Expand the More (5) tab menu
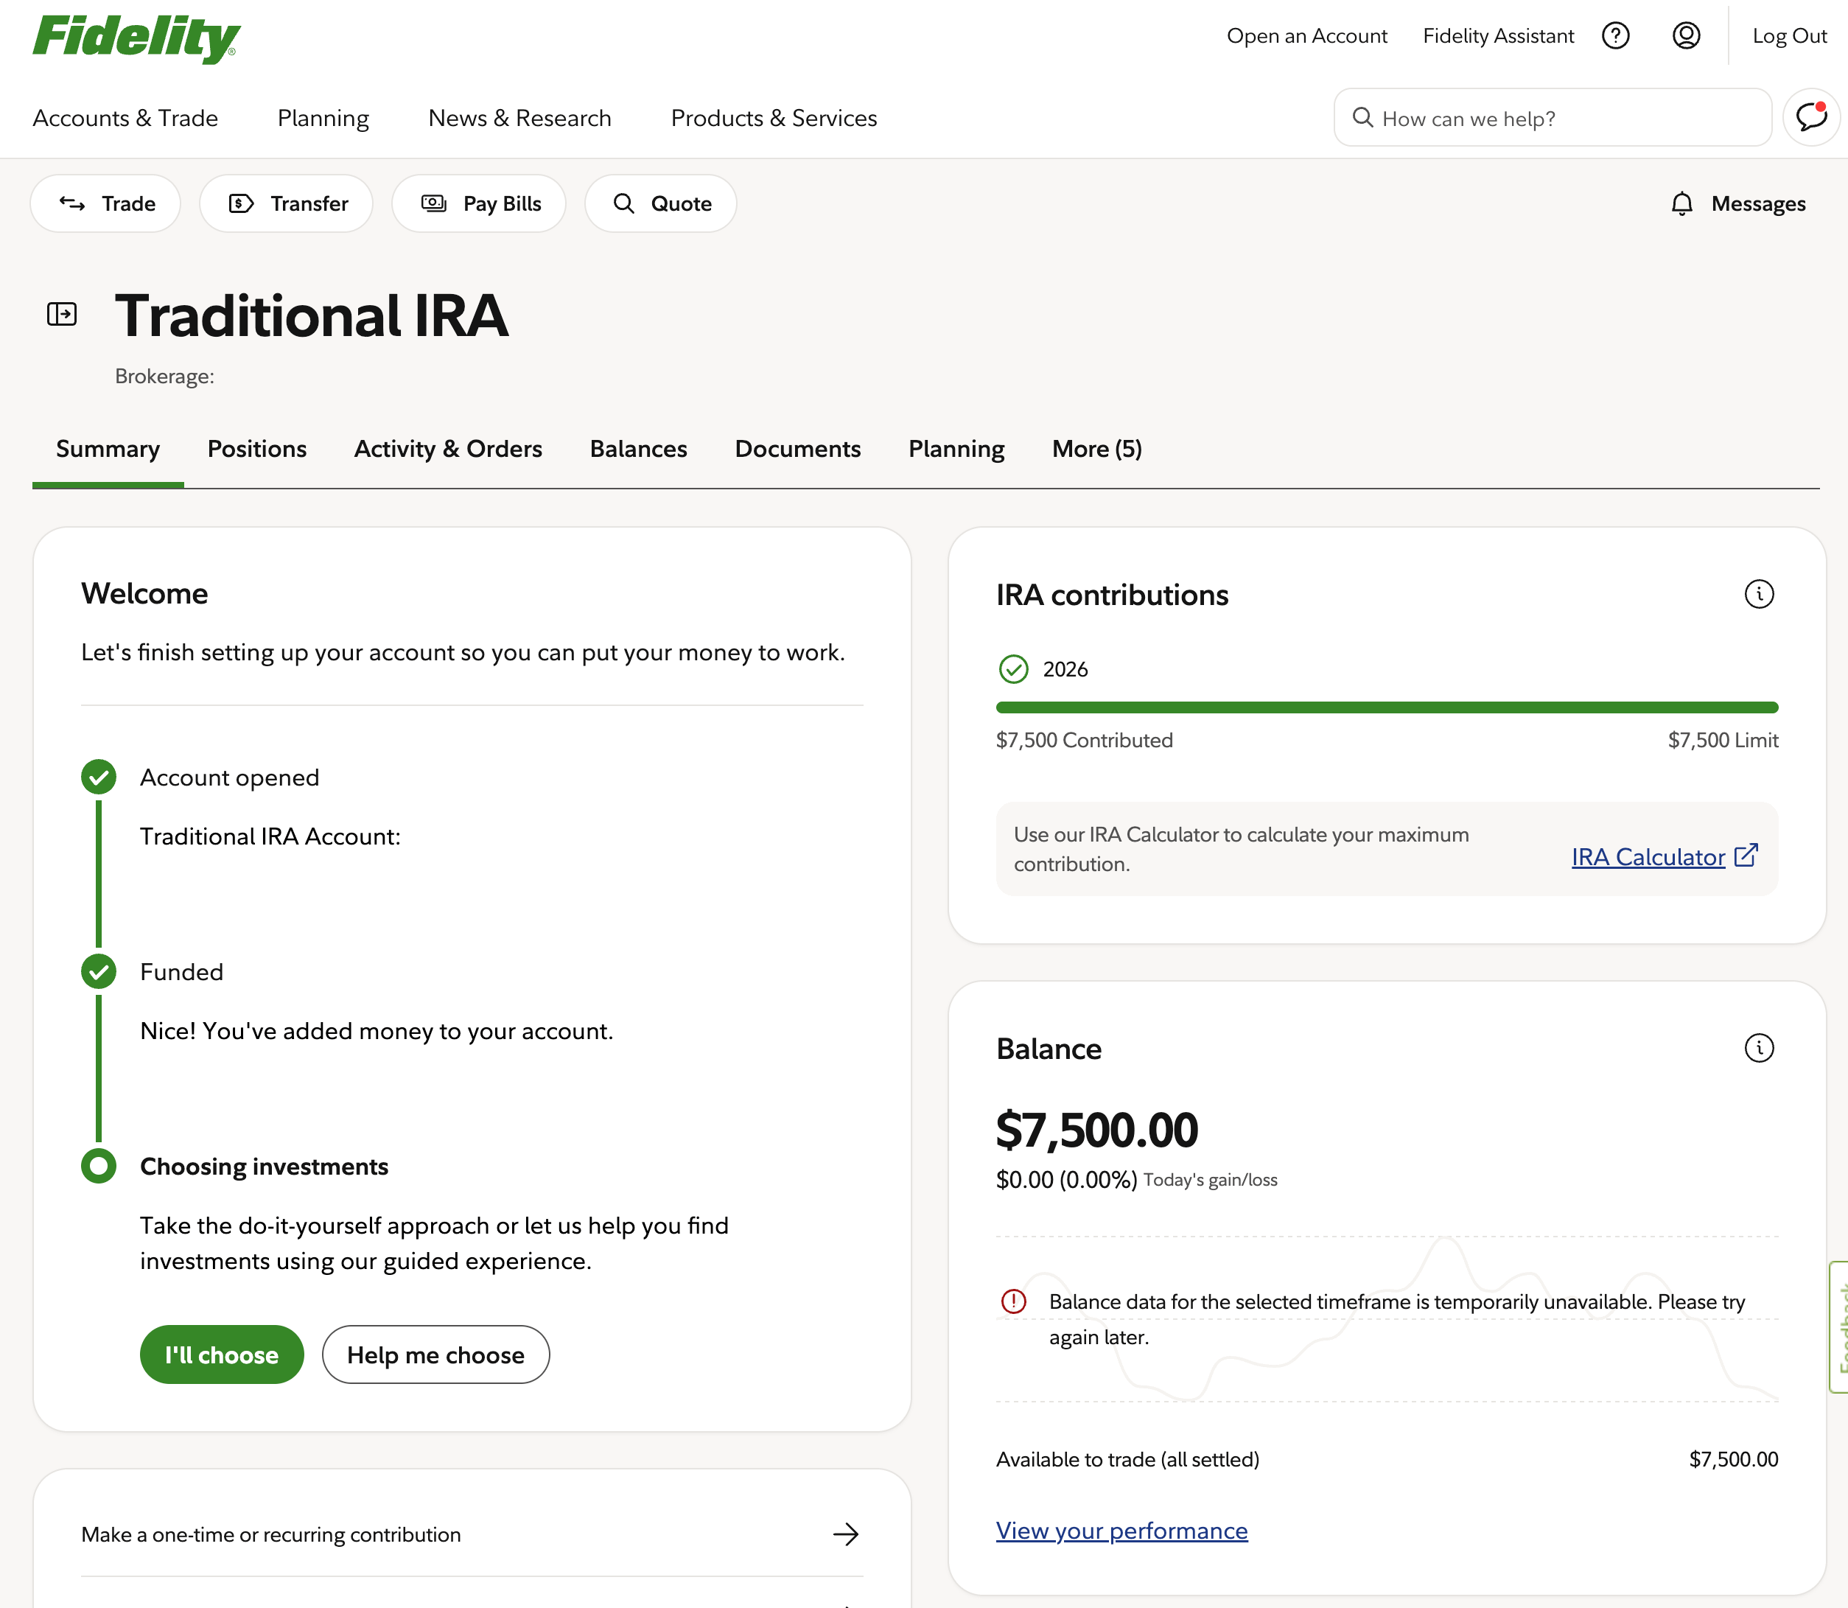Viewport: 1848px width, 1608px height. pos(1097,449)
